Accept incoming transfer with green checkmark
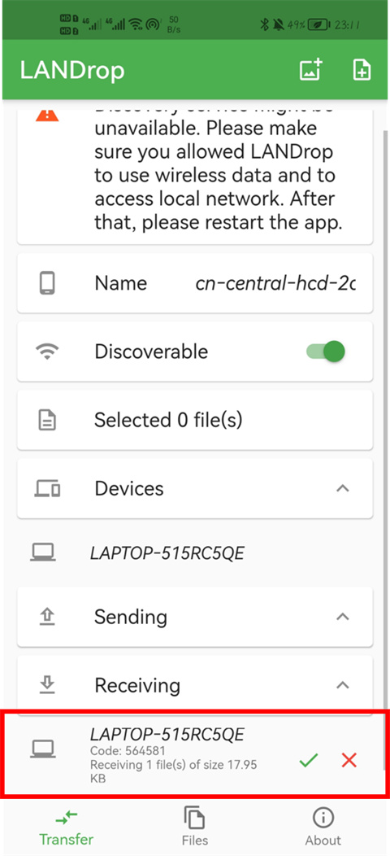Image resolution: width=390 pixels, height=856 pixels. [x=310, y=759]
